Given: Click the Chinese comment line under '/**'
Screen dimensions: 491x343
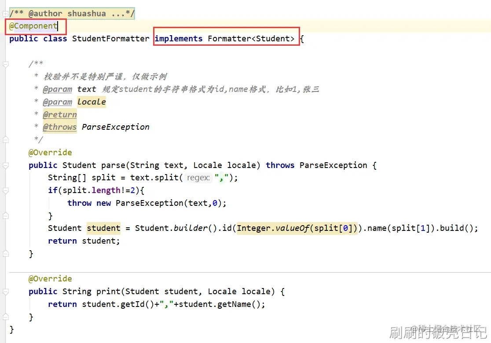Looking at the screenshot, I should tap(105, 77).
